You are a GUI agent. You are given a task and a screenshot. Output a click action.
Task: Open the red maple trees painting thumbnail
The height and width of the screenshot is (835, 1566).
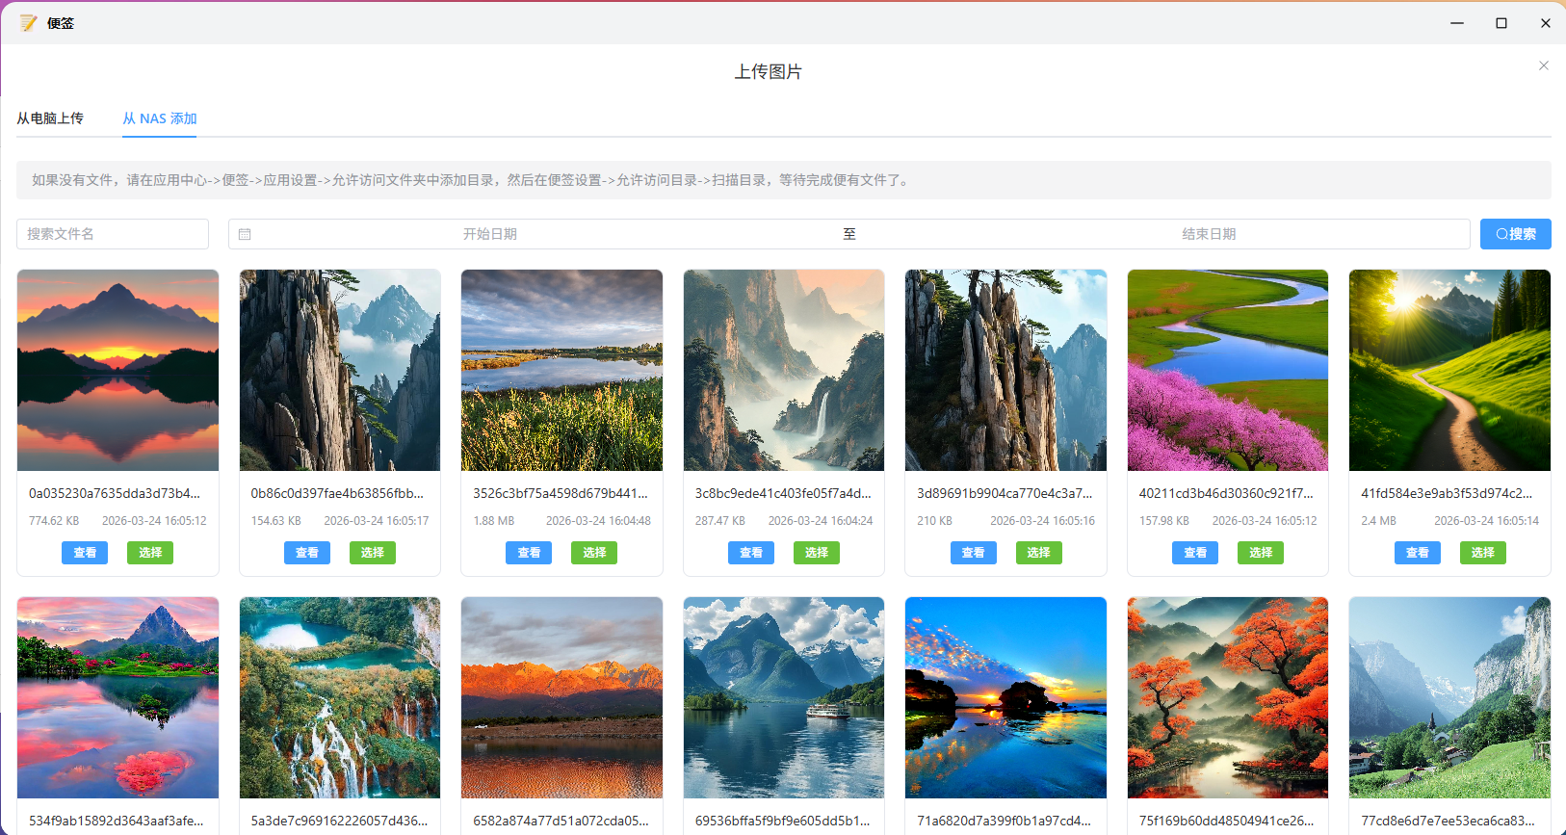coord(1228,697)
